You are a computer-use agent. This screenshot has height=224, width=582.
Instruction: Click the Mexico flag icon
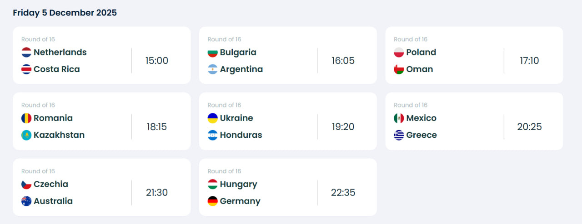point(399,118)
